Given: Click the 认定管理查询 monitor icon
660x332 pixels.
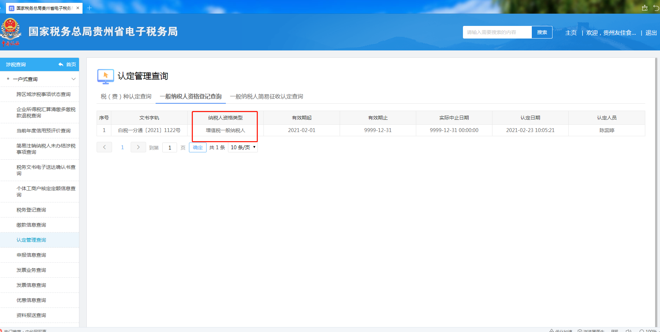Looking at the screenshot, I should (105, 76).
